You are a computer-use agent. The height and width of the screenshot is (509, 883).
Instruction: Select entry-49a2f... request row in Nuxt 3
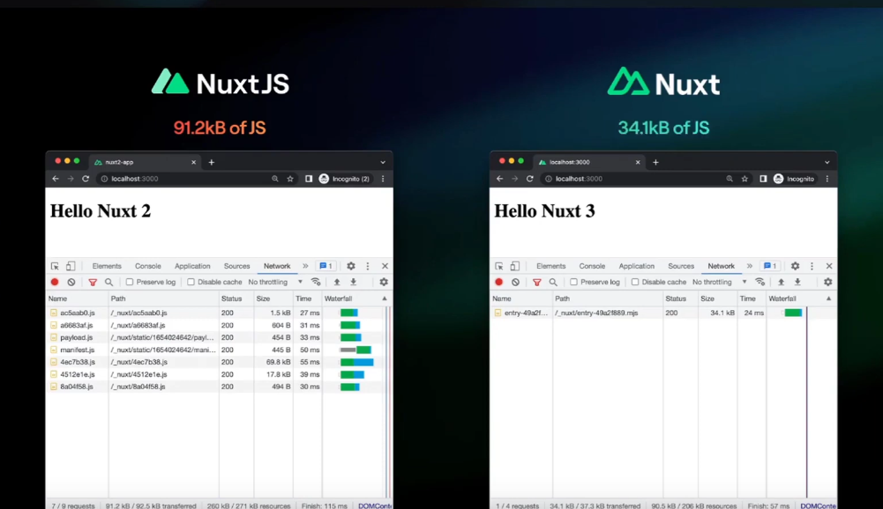[x=662, y=313]
